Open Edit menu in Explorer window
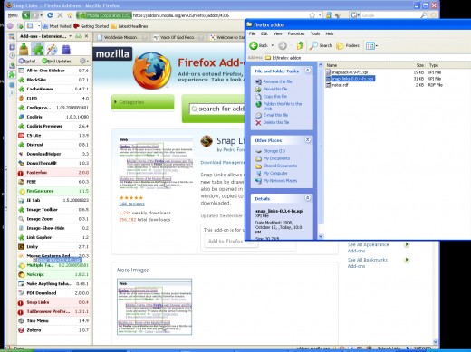471x352 pixels. tap(264, 33)
